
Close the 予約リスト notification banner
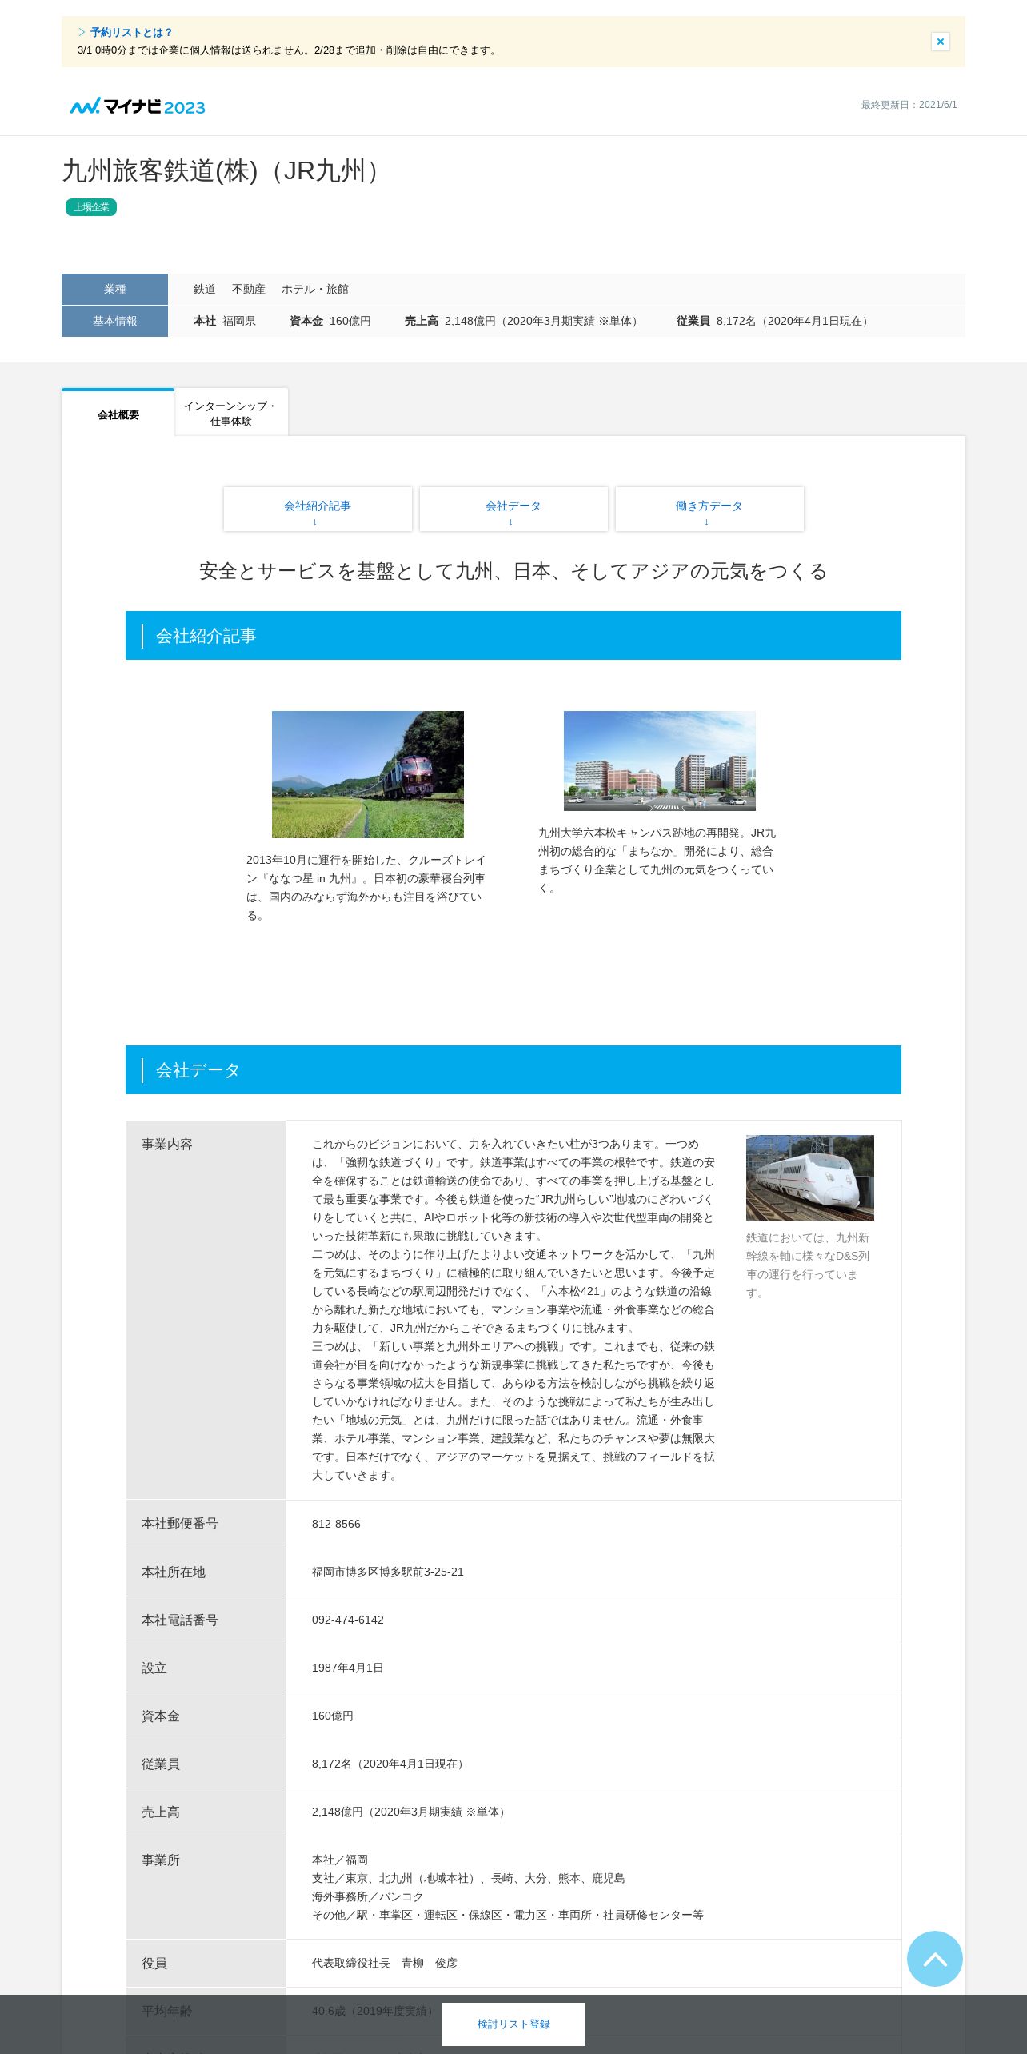940,42
